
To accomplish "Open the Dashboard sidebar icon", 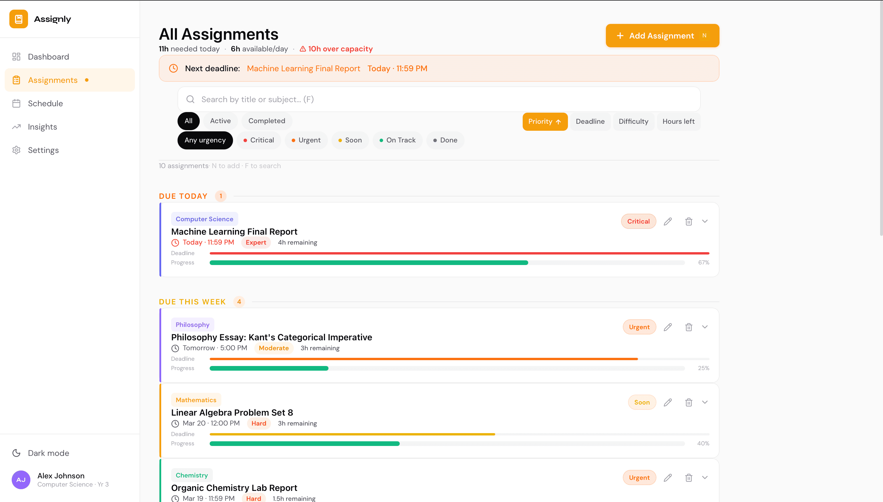I will pyautogui.click(x=16, y=57).
